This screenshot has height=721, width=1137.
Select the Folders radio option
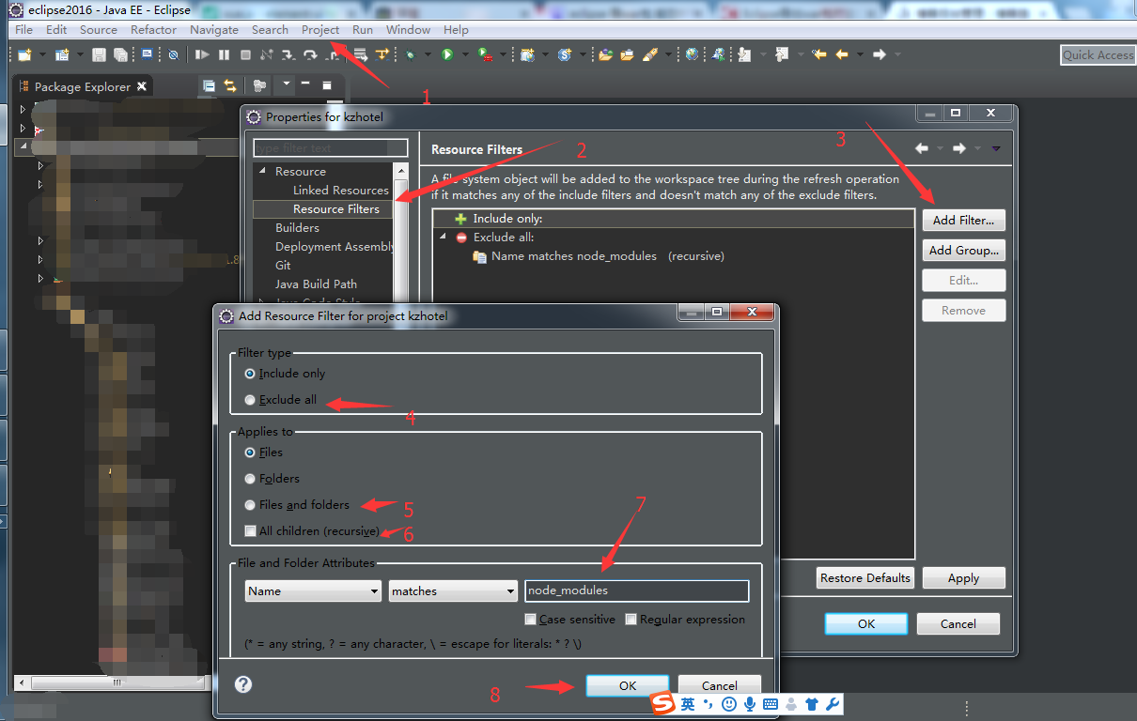coord(249,479)
